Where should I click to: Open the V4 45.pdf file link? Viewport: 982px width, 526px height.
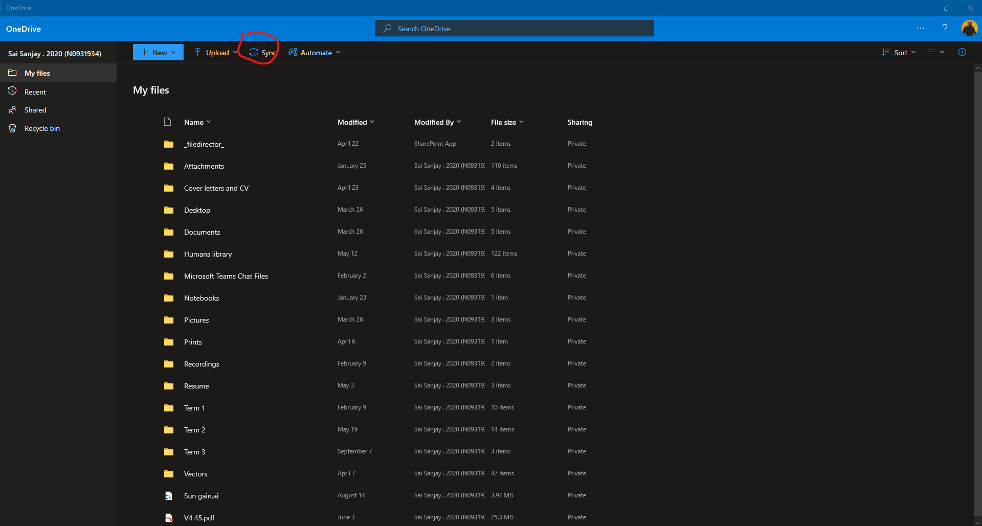(x=199, y=518)
